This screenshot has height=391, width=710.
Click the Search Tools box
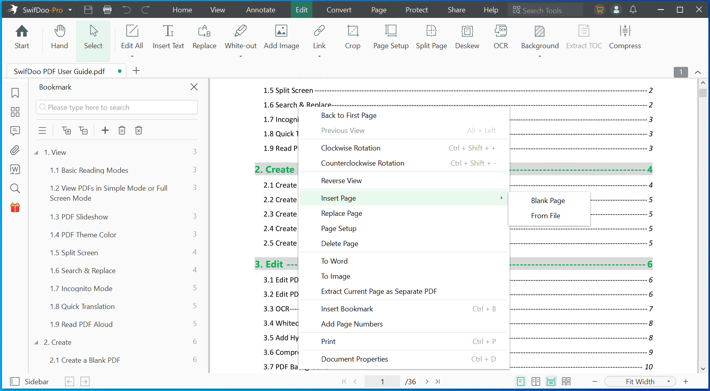pos(545,10)
